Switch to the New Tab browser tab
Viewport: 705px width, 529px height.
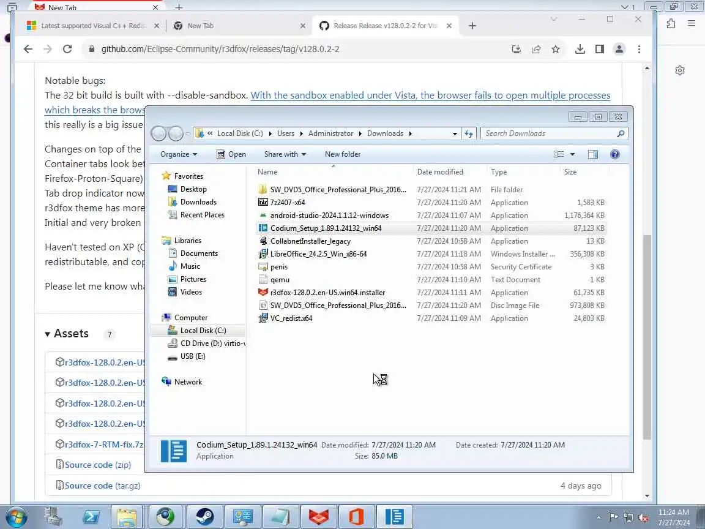(238, 26)
